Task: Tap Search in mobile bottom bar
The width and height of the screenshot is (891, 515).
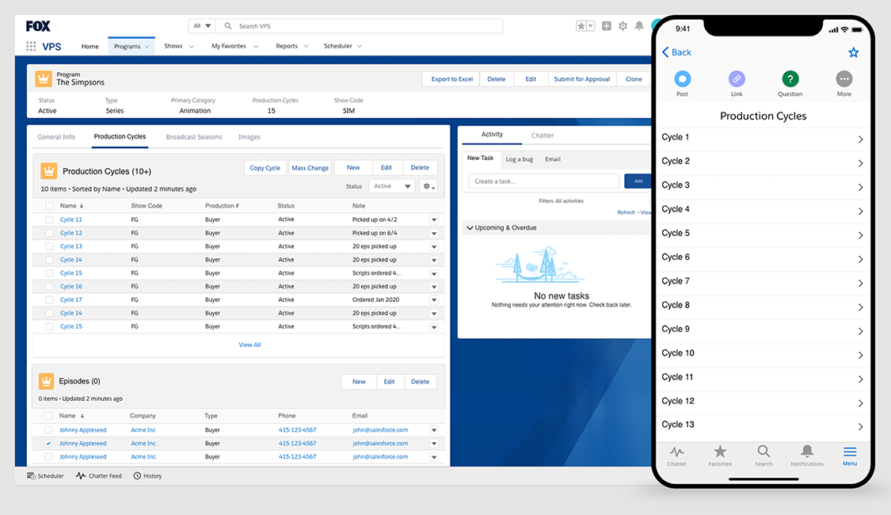Action: [x=763, y=455]
